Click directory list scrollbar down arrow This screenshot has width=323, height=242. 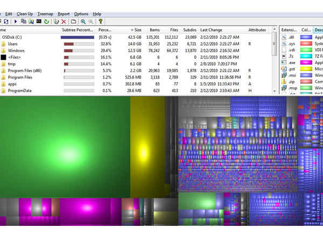click(274, 91)
